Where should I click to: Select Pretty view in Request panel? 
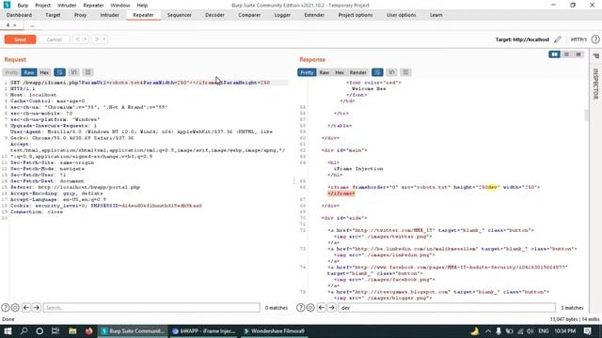(x=11, y=72)
